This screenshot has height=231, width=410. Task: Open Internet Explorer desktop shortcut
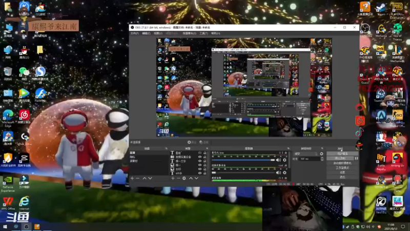point(24,203)
